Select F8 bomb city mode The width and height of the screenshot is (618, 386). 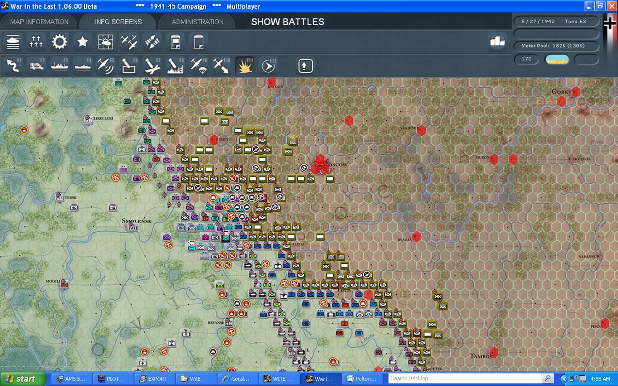[x=176, y=65]
